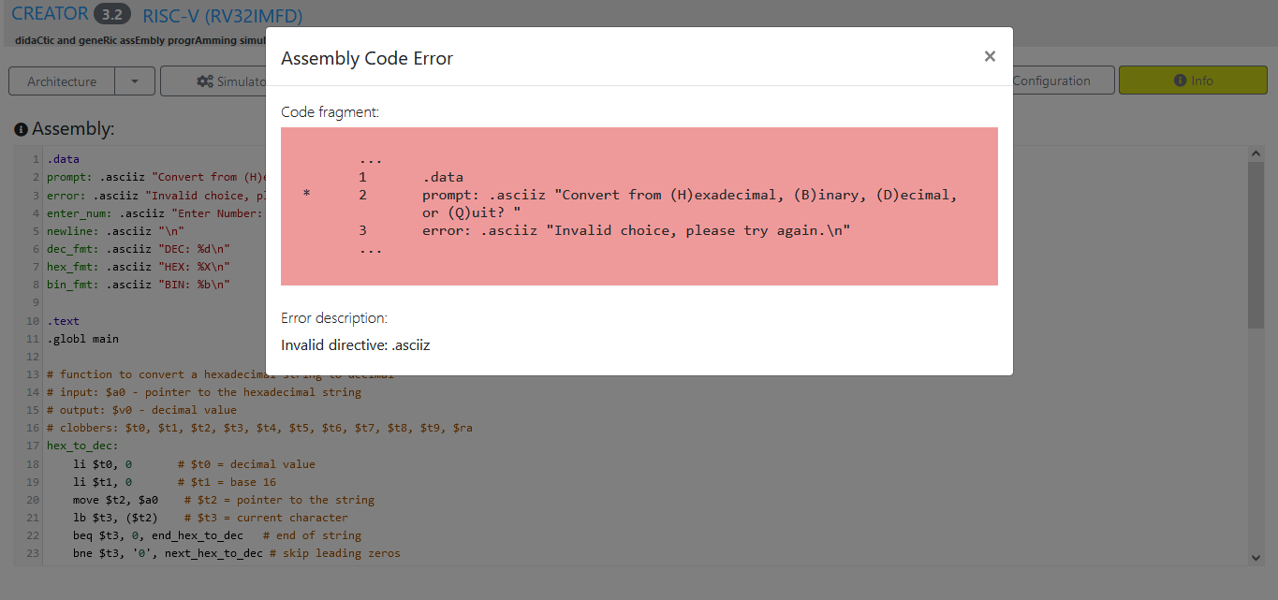Select the .data directive on line 1
The image size is (1278, 600).
(62, 158)
